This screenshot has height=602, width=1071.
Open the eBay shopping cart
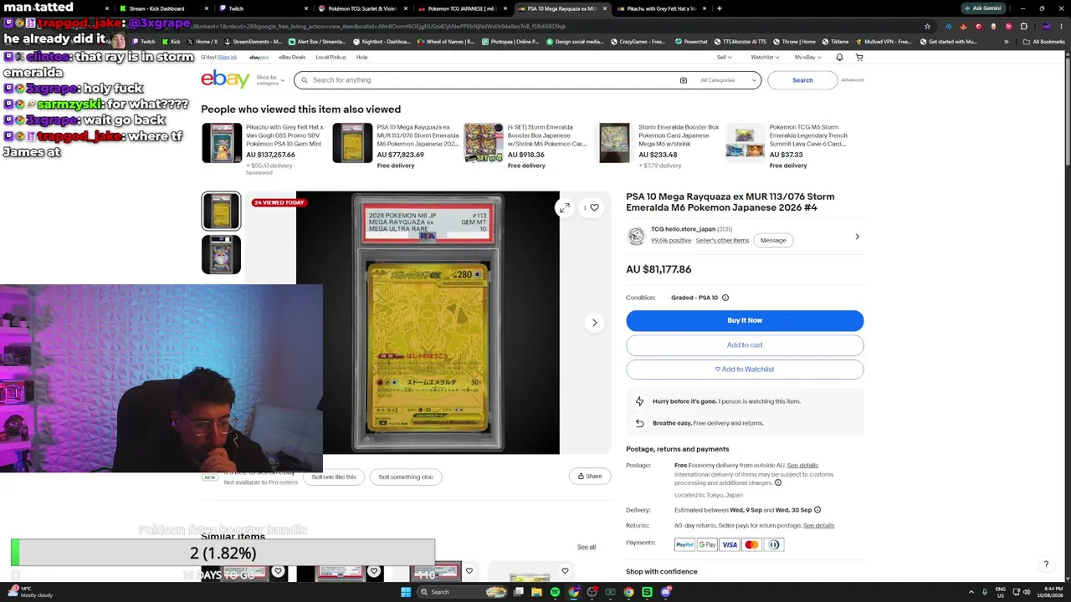tap(859, 57)
